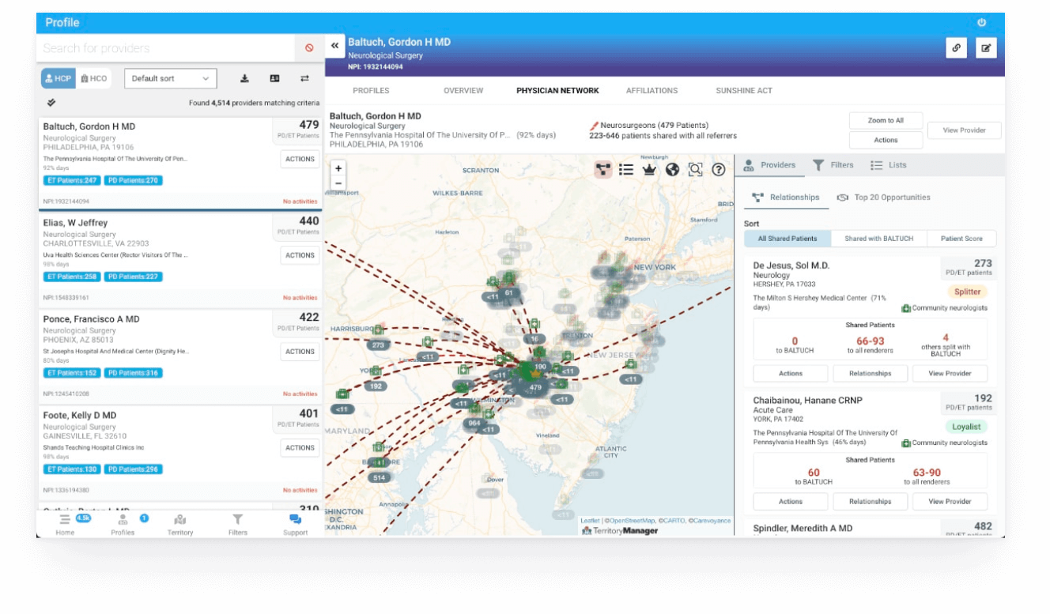
Task: Click View Provider for De Jesus, Sol M.D.
Action: click(950, 373)
